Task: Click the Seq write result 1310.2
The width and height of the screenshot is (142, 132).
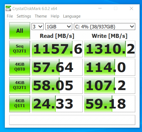Action: (110, 49)
